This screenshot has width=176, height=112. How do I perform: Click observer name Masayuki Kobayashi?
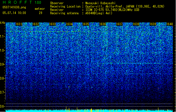(x=100, y=3)
